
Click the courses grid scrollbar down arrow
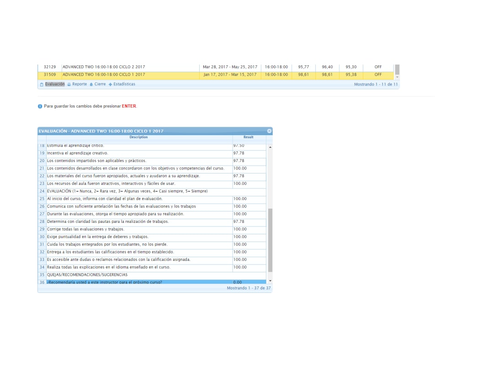pyautogui.click(x=397, y=77)
